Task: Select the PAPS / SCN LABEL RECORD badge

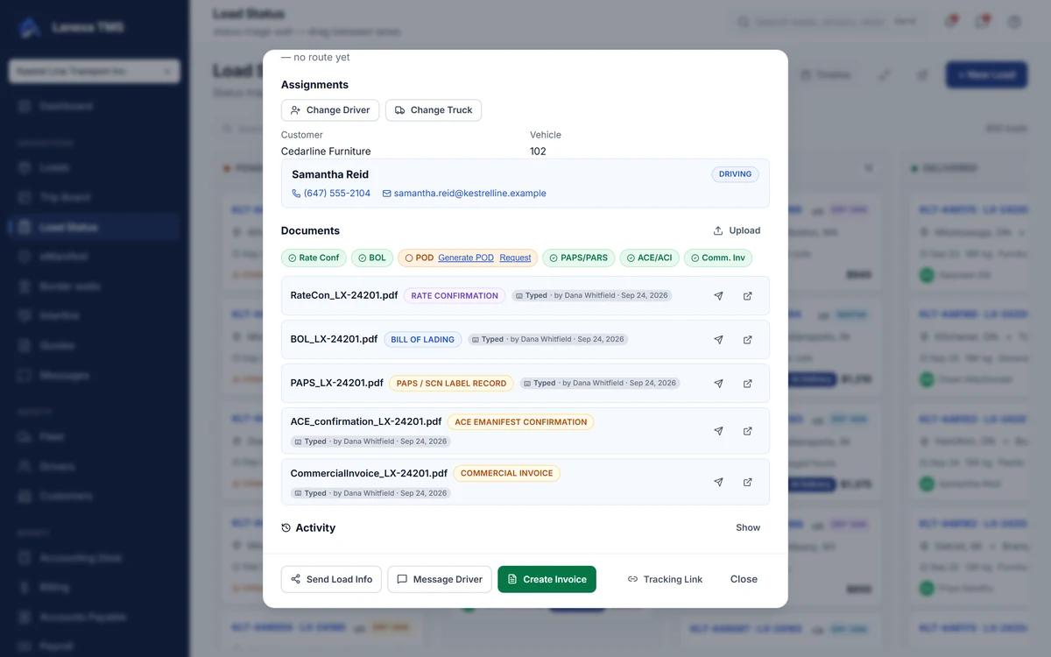Action: [x=451, y=384]
